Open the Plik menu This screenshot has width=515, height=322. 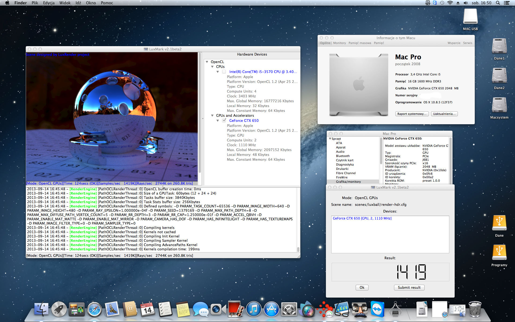pyautogui.click(x=35, y=3)
